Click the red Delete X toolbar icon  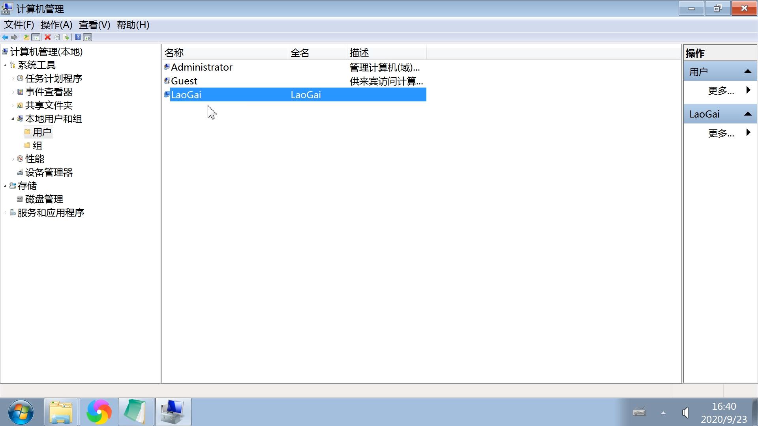pos(47,37)
